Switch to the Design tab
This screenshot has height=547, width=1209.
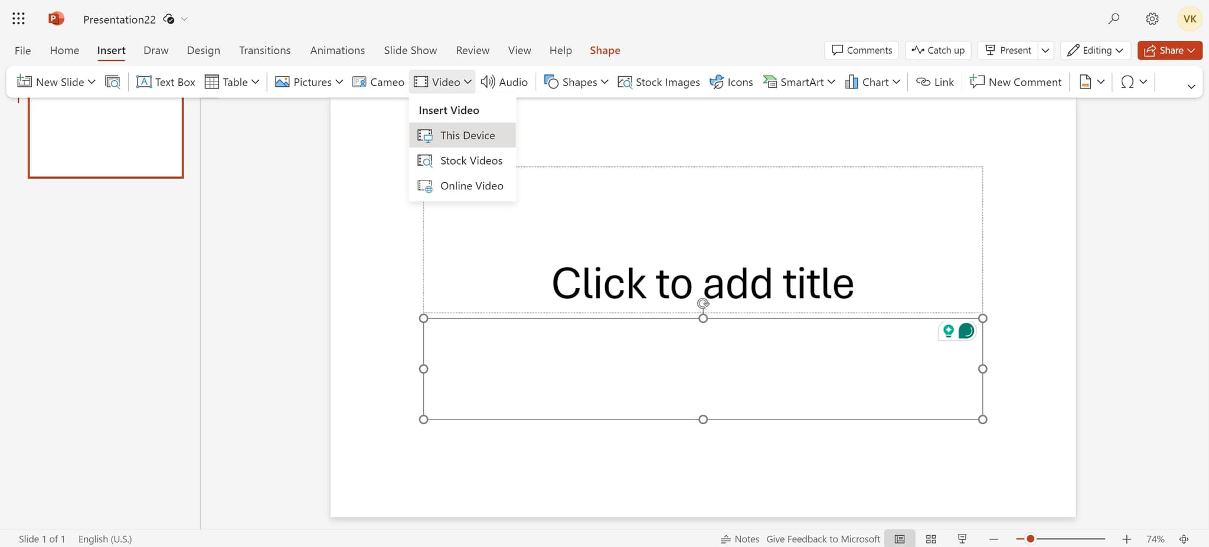tap(203, 50)
